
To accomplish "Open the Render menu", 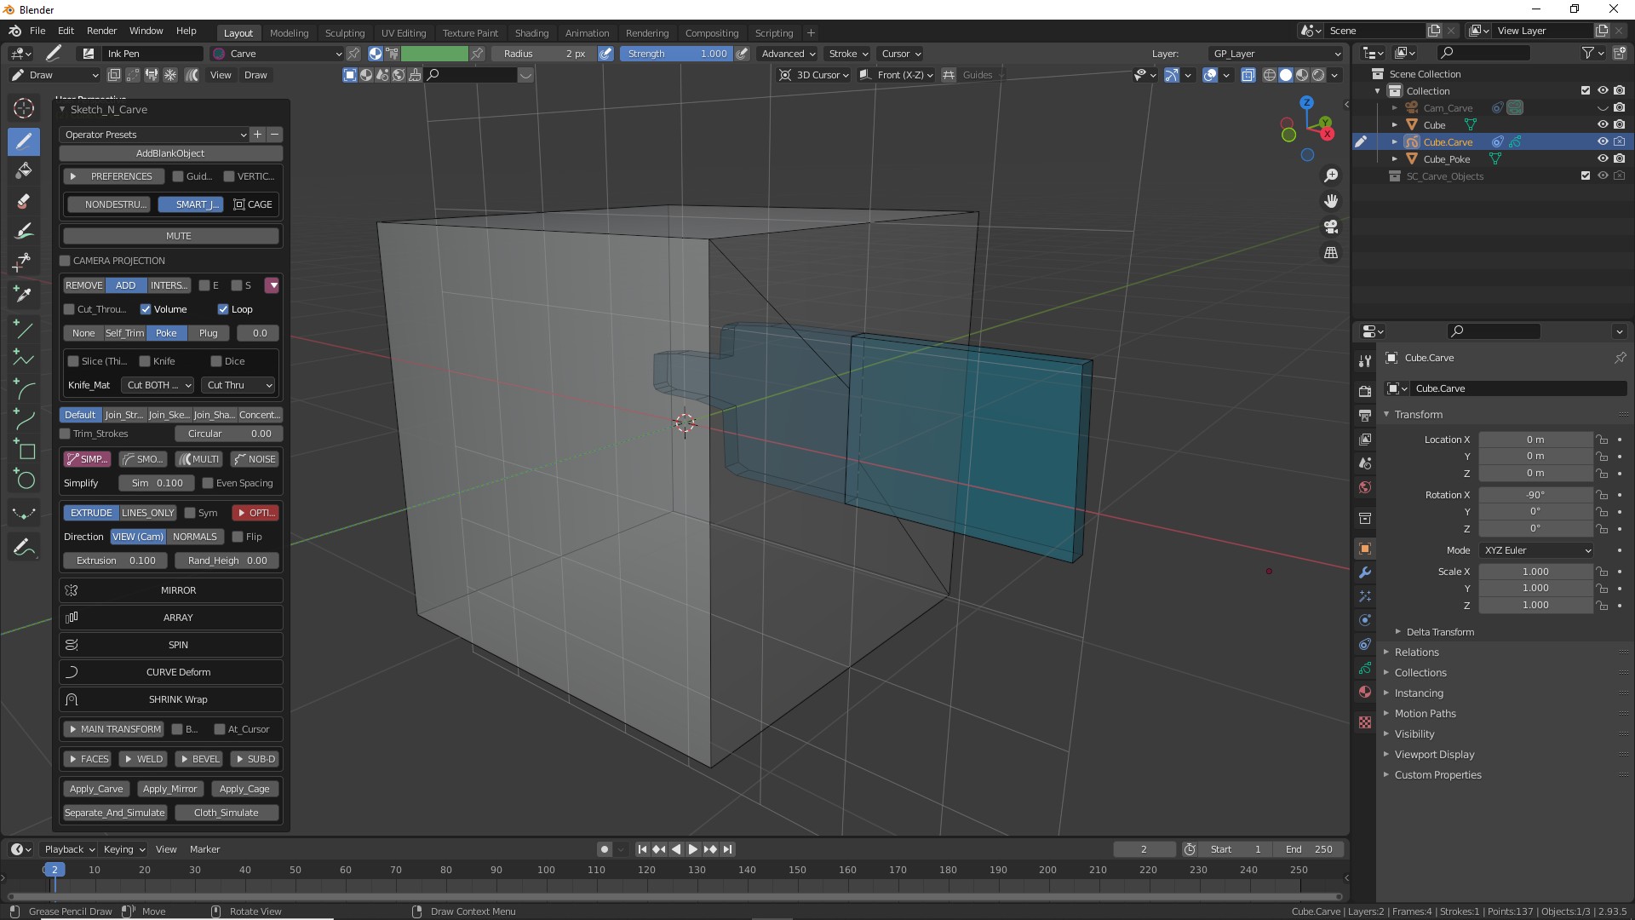I will coord(101,31).
